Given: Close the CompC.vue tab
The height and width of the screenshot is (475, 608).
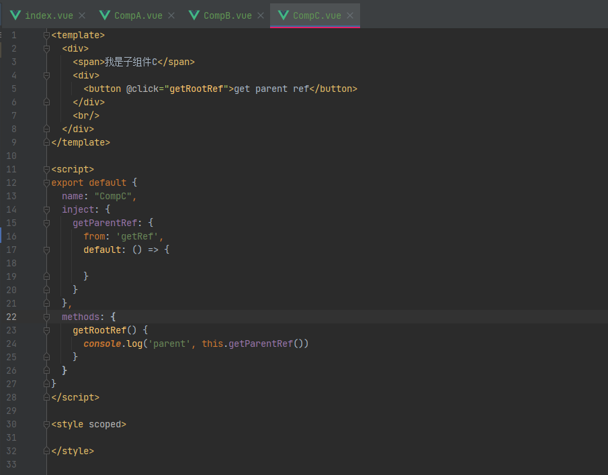Looking at the screenshot, I should (x=350, y=15).
